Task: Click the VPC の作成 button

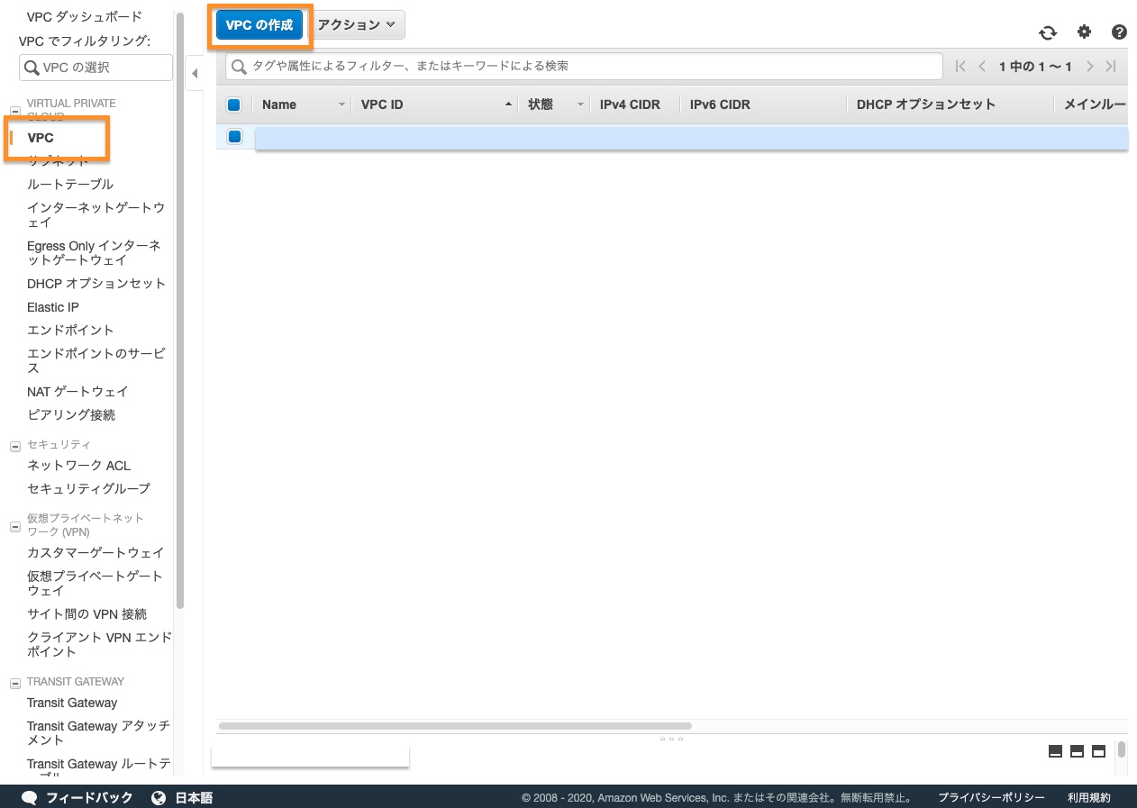Action: (259, 25)
